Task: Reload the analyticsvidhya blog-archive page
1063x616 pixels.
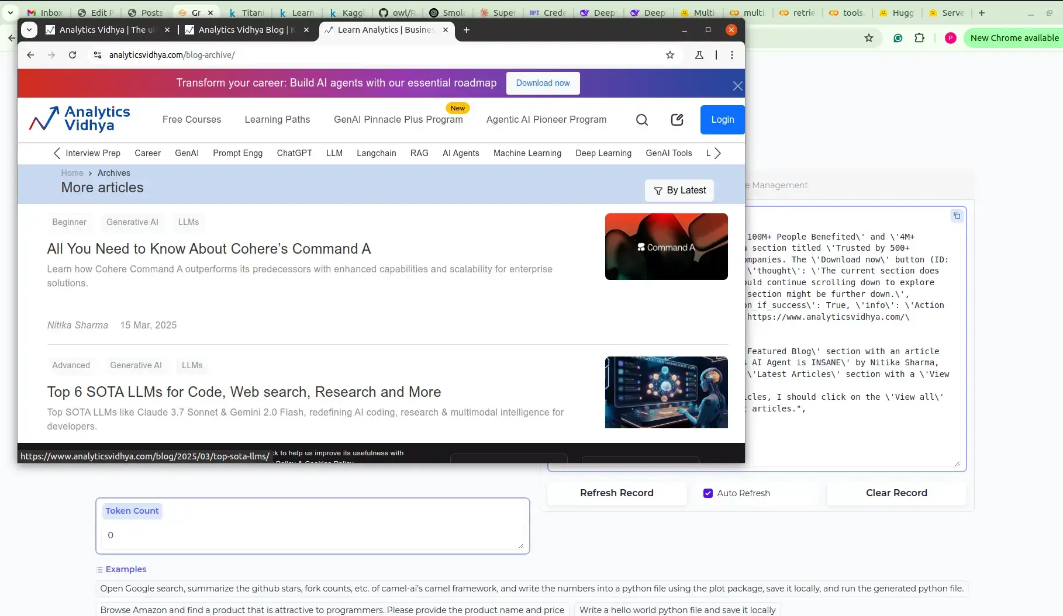Action: 73,55
